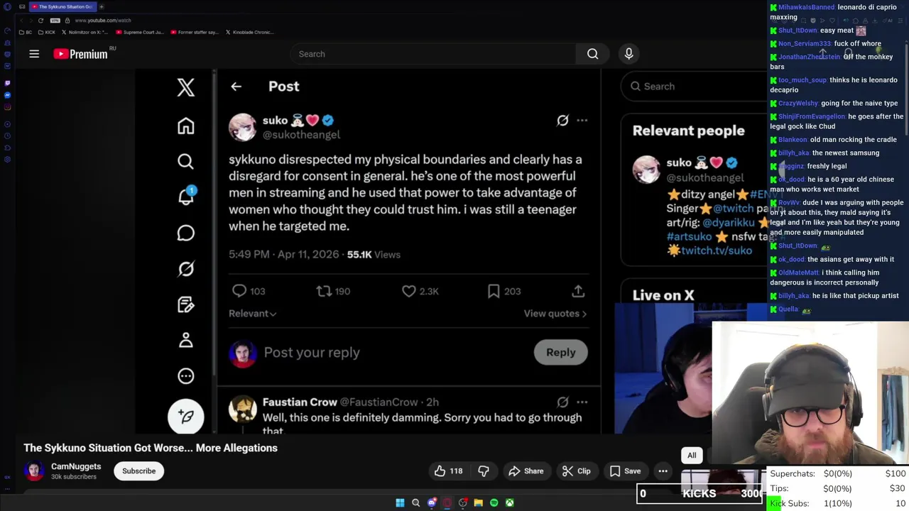909x511 pixels.
Task: Share suko's post via upload icon
Action: coord(578,291)
